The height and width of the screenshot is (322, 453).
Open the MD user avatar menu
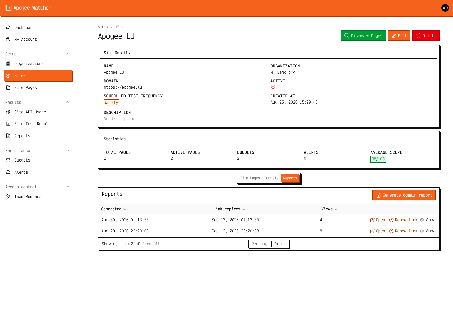click(x=445, y=8)
